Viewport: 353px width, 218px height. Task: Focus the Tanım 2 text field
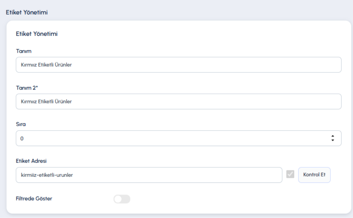pos(179,102)
